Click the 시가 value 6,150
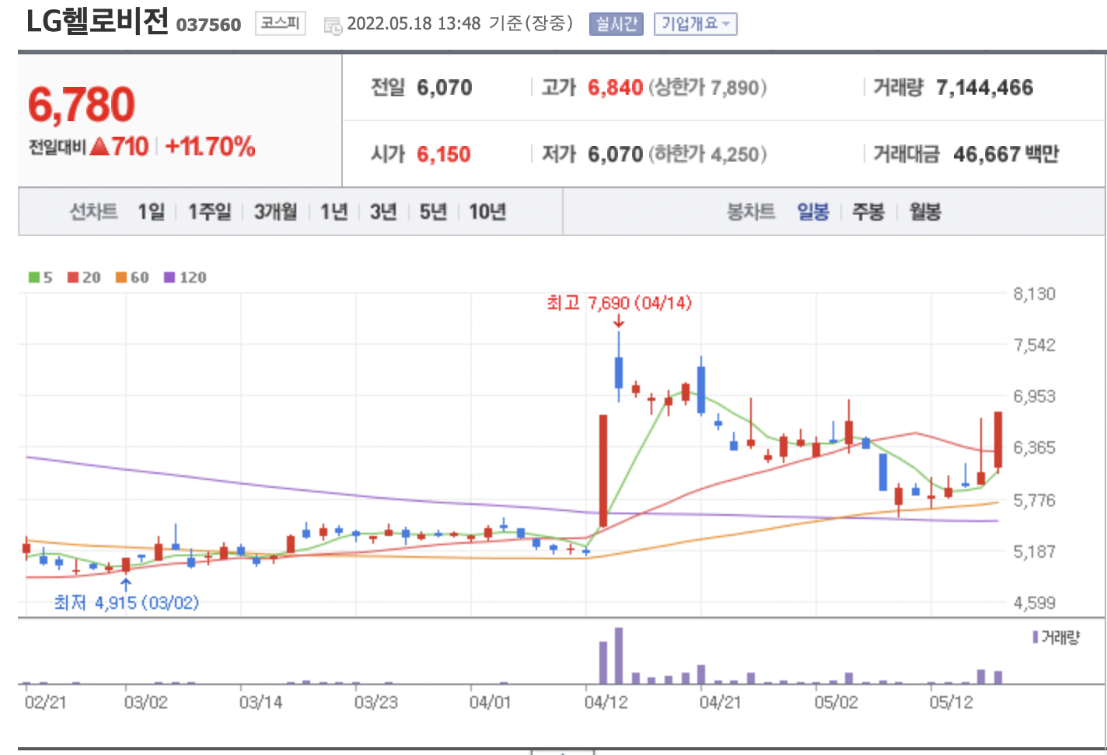Screen dimensions: 1107x755 click(444, 154)
